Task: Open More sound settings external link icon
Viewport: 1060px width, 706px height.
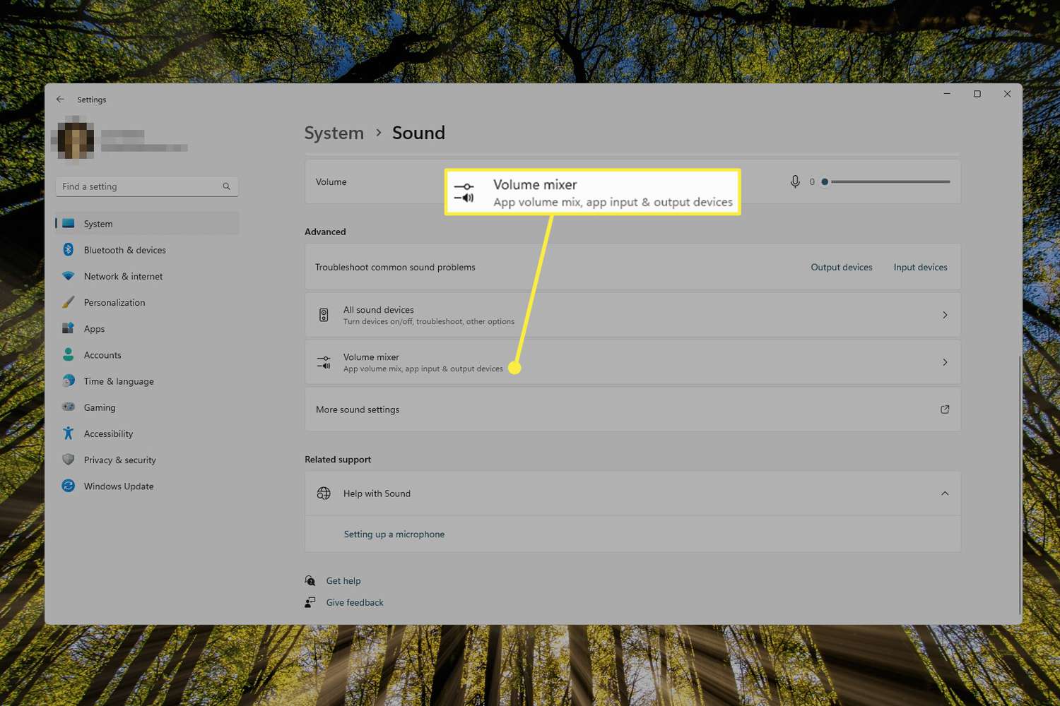Action: tap(945, 409)
